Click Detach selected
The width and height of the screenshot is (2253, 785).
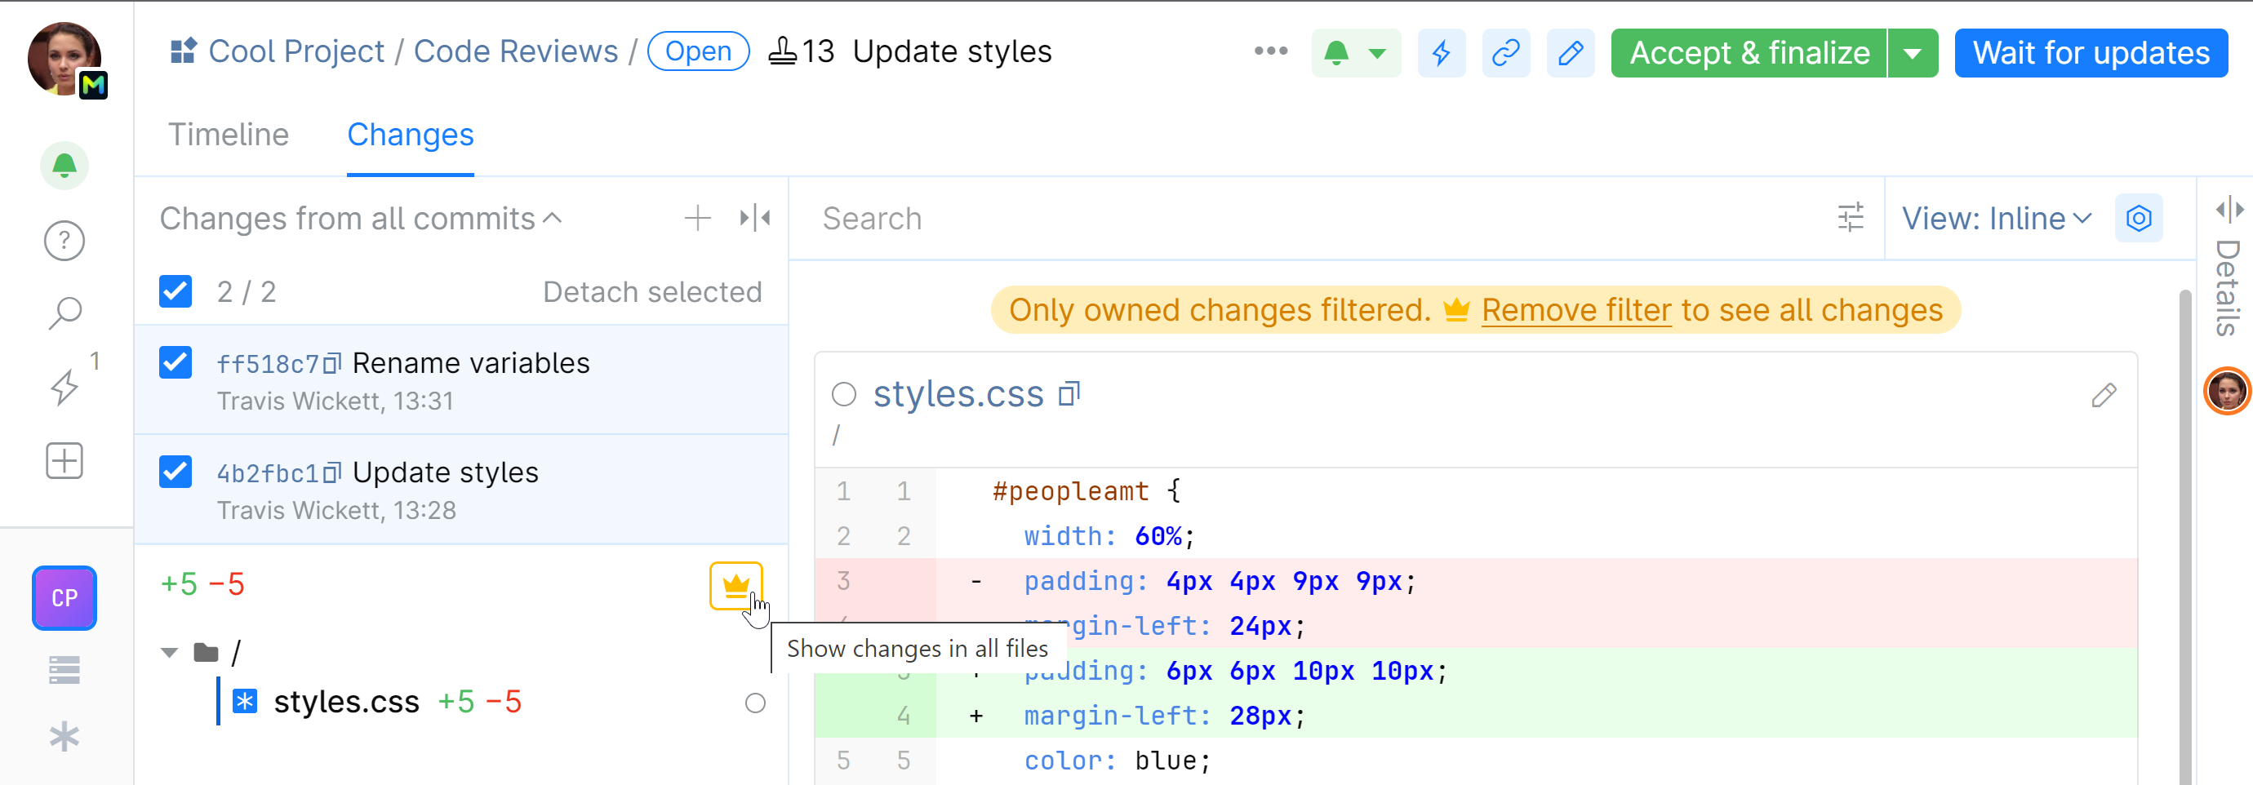tap(652, 291)
